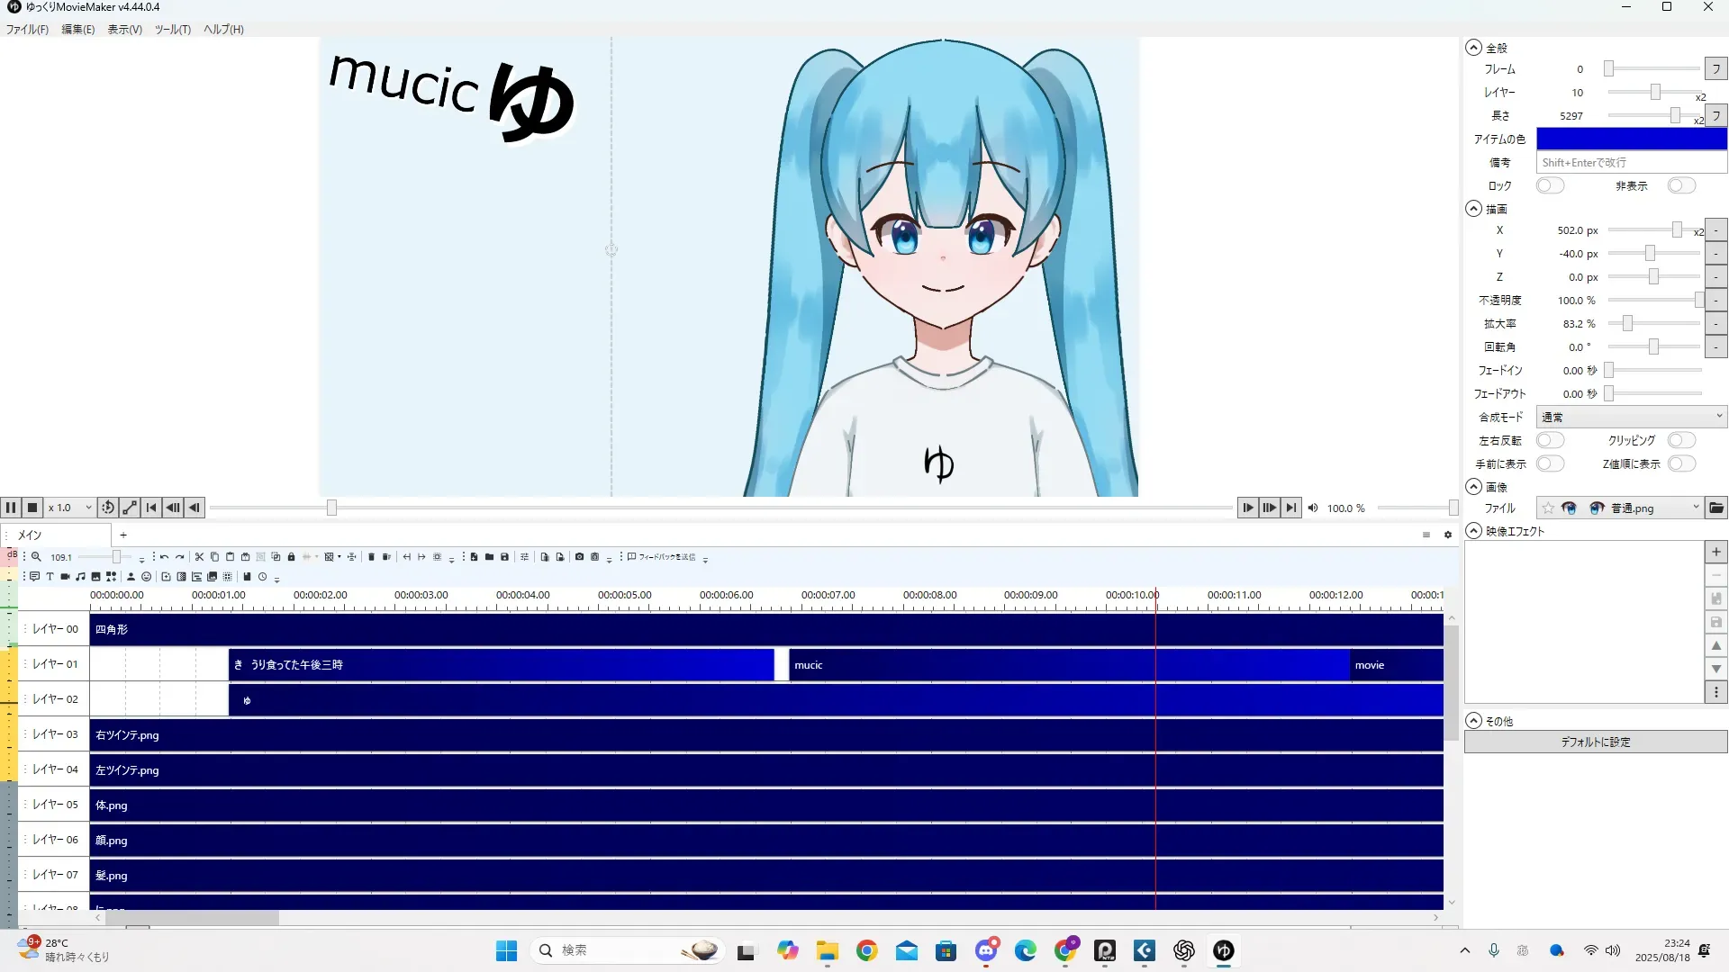The image size is (1729, 972).
Task: Open the 合成モード dropdown
Action: click(1631, 417)
